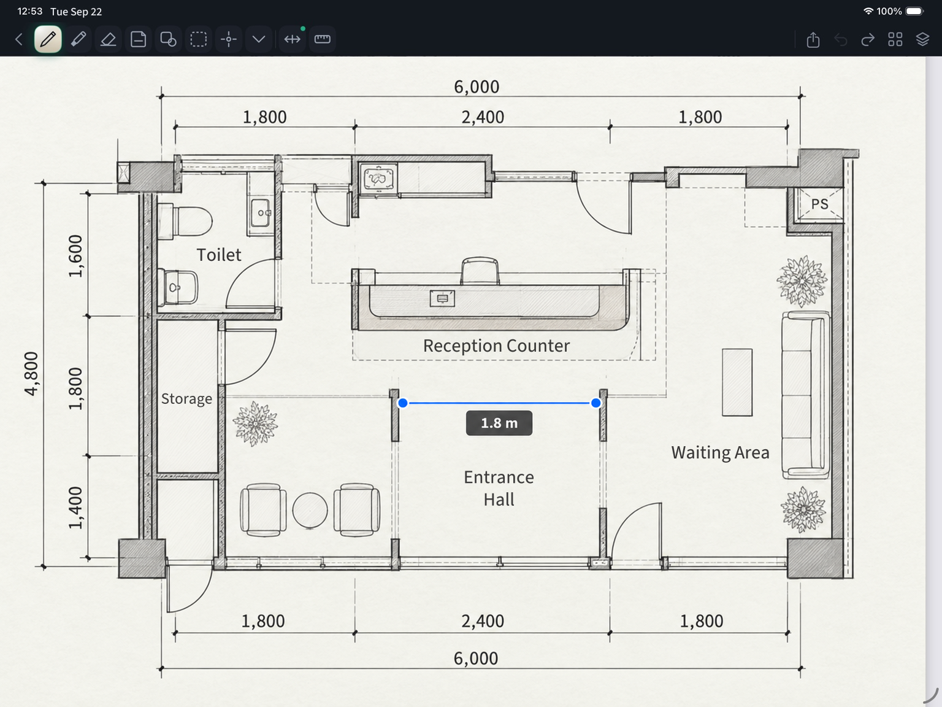This screenshot has height=707, width=942.
Task: Tap the Wi-Fi status icon
Action: click(x=868, y=11)
